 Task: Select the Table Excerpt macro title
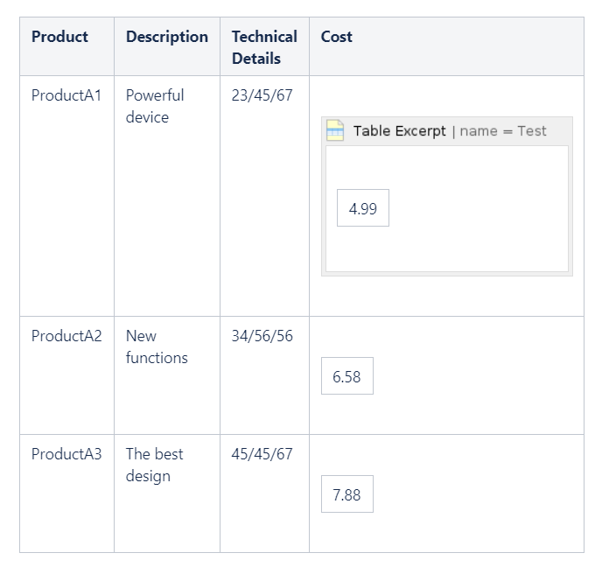[399, 131]
